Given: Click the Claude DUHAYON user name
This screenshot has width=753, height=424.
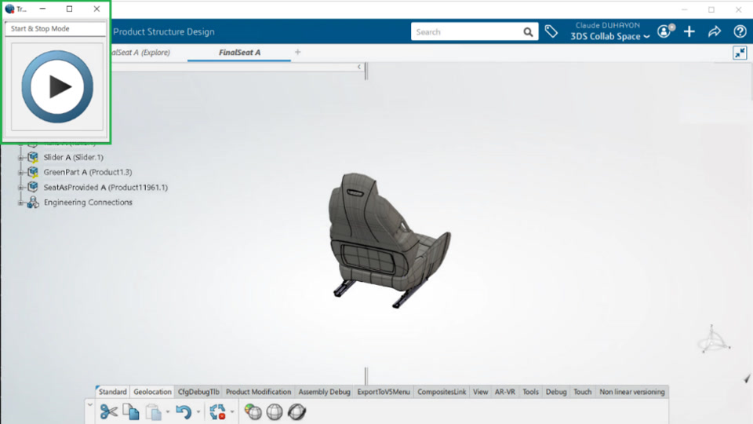Looking at the screenshot, I should point(607,25).
